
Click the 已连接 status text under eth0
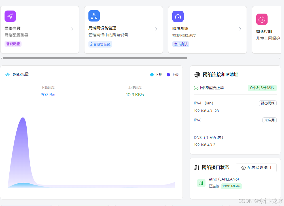point(214,186)
